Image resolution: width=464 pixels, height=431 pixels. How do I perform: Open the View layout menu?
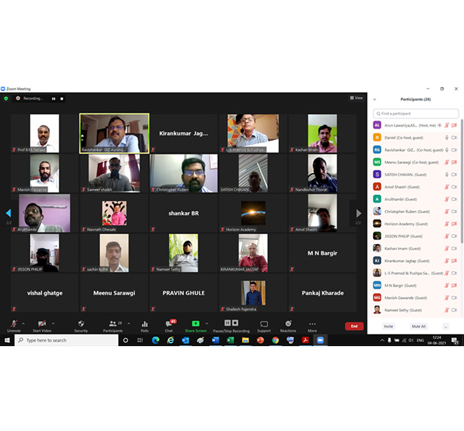click(x=357, y=97)
